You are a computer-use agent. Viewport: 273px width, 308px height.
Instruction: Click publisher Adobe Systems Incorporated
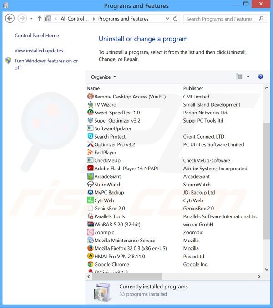[215, 169]
